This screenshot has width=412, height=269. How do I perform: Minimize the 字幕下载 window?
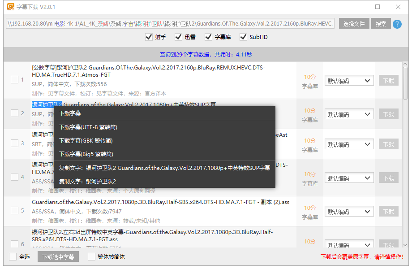pyautogui.click(x=357, y=7)
